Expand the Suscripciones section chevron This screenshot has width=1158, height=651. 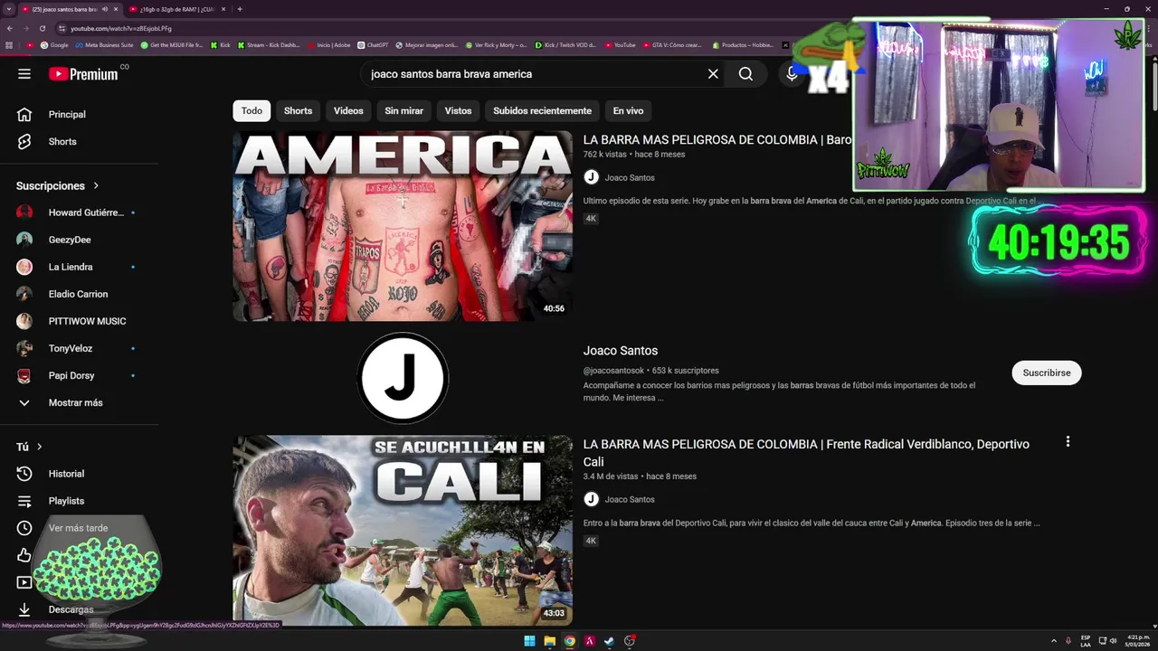[x=96, y=186]
